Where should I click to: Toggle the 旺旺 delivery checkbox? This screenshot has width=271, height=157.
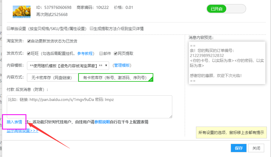click(29, 53)
